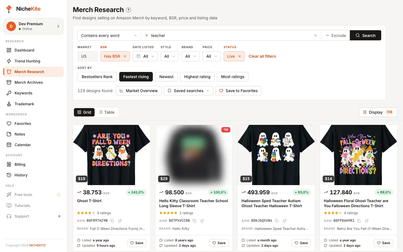
Task: Click Save to Favorites button
Action: (x=238, y=91)
